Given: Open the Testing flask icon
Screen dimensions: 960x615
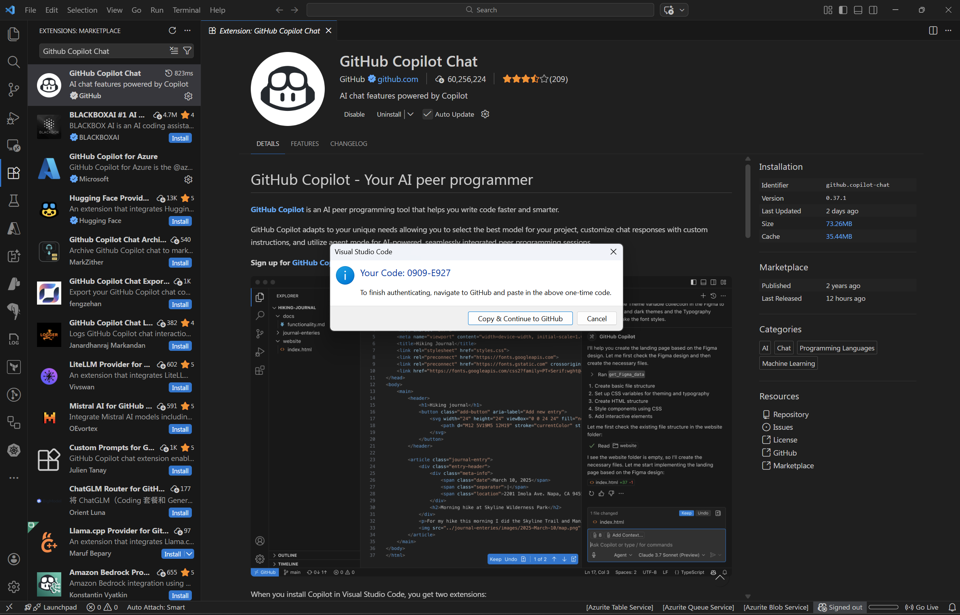Looking at the screenshot, I should point(13,201).
